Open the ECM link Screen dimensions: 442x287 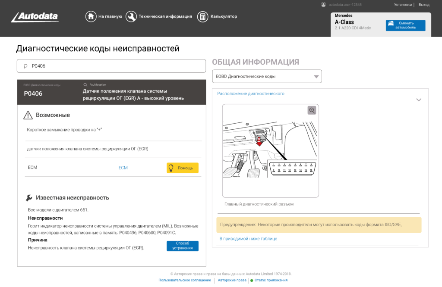point(123,168)
